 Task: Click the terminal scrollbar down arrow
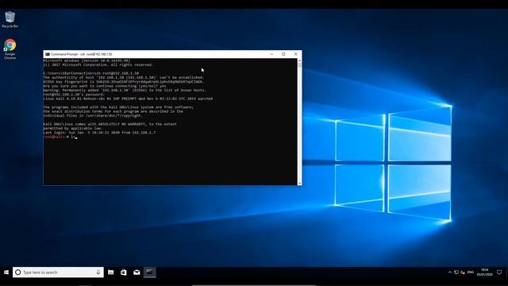pos(299,184)
